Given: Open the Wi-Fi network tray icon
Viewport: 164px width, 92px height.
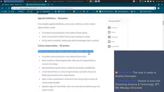Looking at the screenshot, I should pos(140,1).
